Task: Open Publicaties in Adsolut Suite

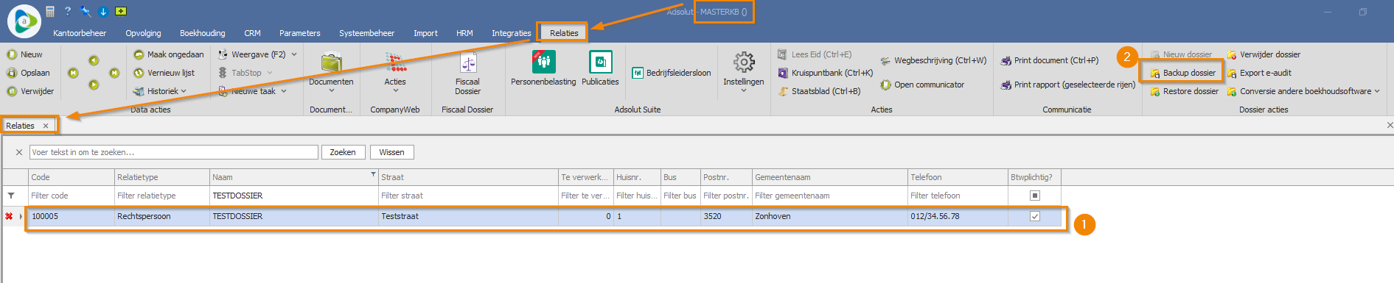Action: (600, 62)
